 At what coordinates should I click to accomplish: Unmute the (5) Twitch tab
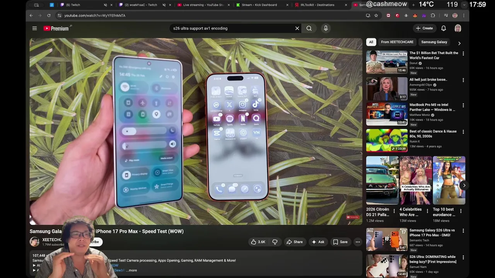pos(105,5)
